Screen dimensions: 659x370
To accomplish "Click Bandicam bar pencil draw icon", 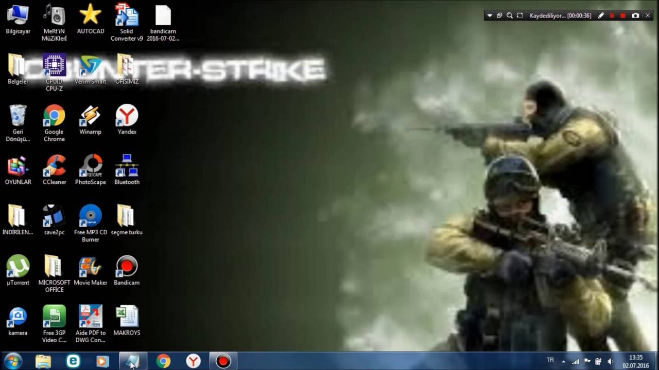I will point(601,16).
